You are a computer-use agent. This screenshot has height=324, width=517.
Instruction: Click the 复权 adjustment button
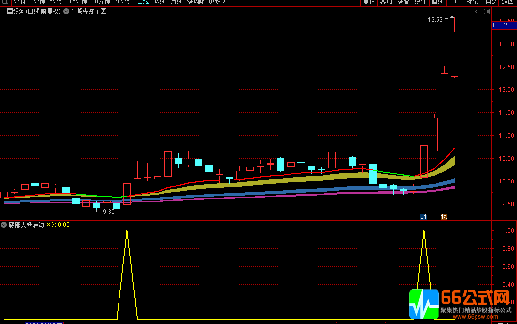coord(369,2)
